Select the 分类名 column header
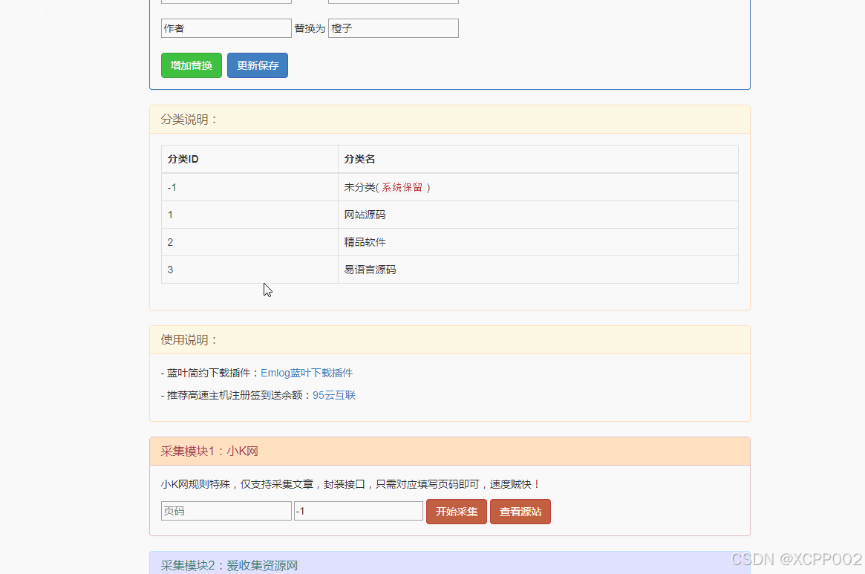Screen dimensions: 865x574 (538, 159)
